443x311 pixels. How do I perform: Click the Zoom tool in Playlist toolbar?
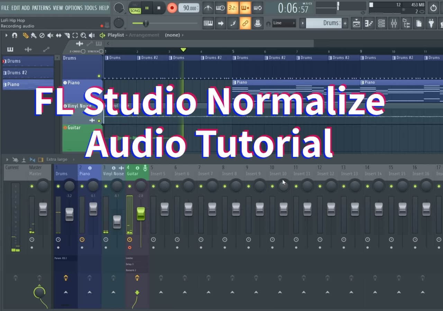click(83, 35)
